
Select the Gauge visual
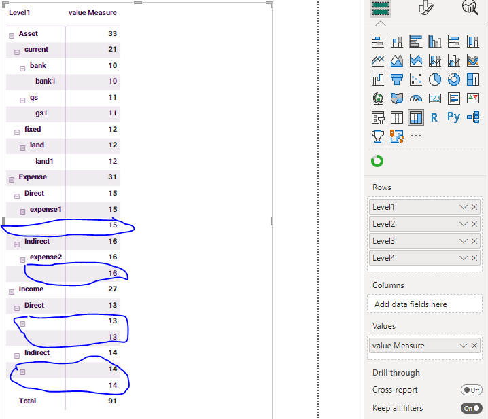(415, 98)
